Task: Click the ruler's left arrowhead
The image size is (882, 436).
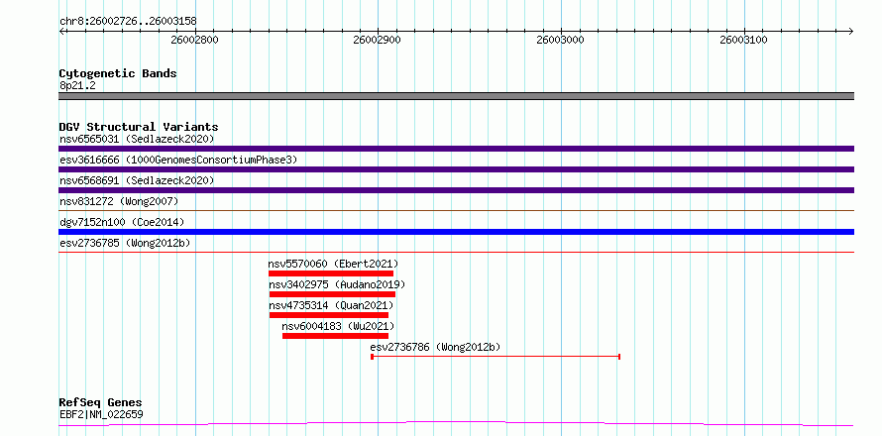Action: pyautogui.click(x=61, y=32)
